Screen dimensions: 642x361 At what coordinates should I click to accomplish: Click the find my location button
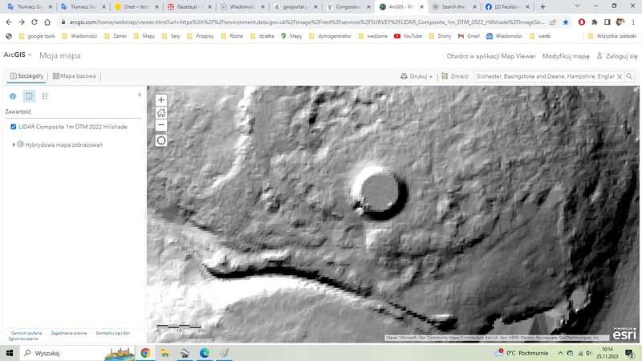161,140
